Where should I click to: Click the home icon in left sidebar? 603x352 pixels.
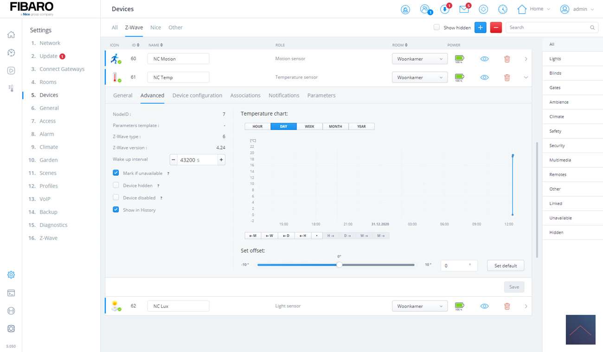(x=11, y=35)
